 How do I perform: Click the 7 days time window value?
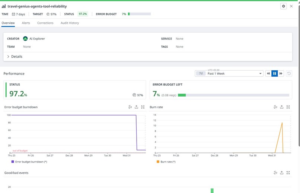pyautogui.click(x=20, y=14)
